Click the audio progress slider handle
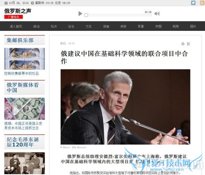This screenshot has height=175, width=205. coord(86,15)
